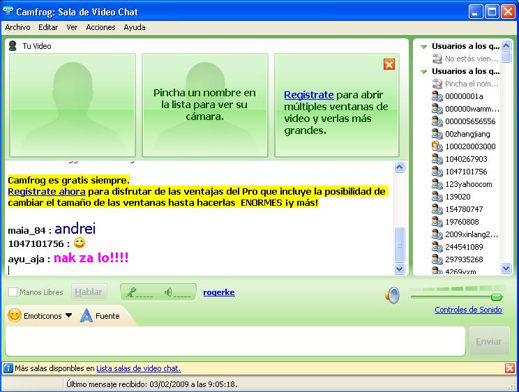Screen dimensions: 519x392
Task: Click the Hablar button
Action: [89, 292]
